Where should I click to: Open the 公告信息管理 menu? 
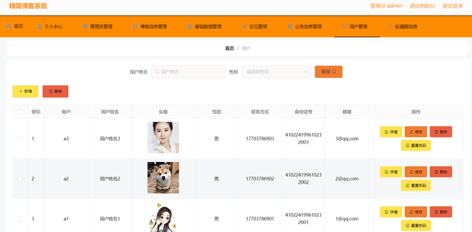(x=308, y=27)
